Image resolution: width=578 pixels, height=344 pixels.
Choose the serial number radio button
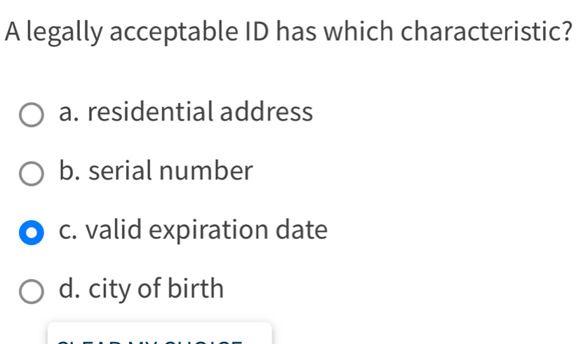pyautogui.click(x=30, y=172)
